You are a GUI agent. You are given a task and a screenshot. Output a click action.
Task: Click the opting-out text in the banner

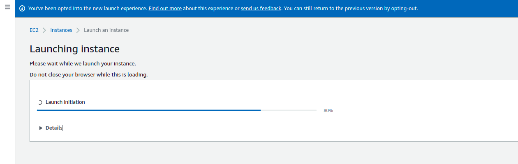pyautogui.click(x=404, y=9)
